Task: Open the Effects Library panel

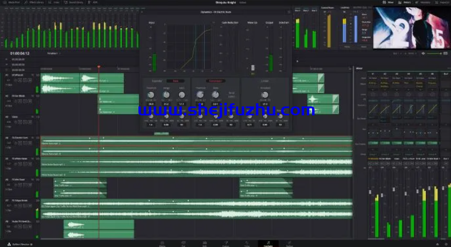Action: click(x=34, y=2)
